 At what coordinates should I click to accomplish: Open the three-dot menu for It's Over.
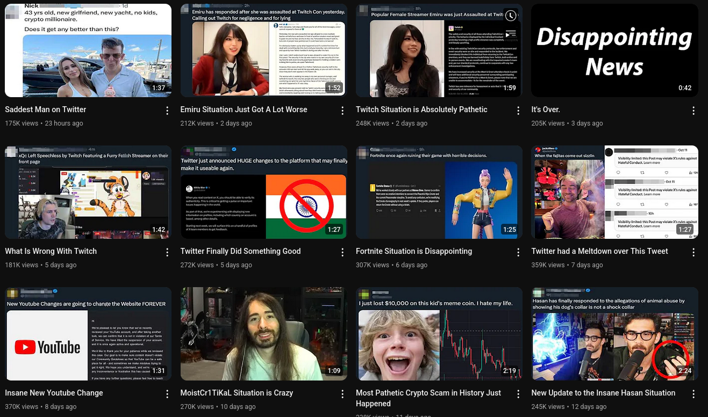(x=693, y=111)
